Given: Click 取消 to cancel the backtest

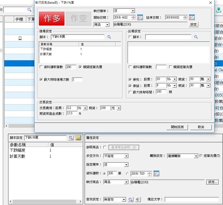Looking at the screenshot, I should coord(201,127).
